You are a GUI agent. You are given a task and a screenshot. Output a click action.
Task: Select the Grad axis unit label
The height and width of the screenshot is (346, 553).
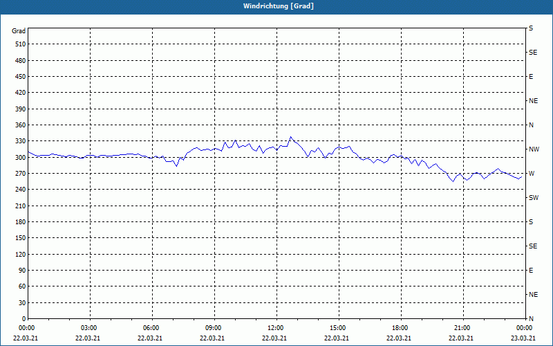pos(19,31)
